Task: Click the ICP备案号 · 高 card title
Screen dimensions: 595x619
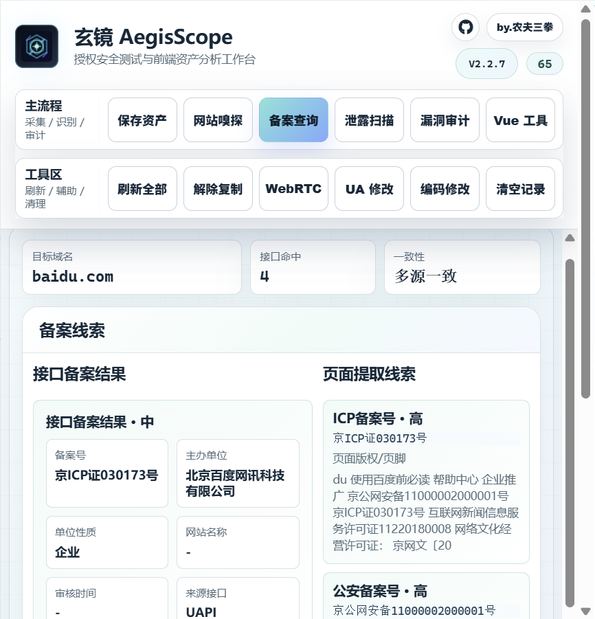Action: click(378, 418)
